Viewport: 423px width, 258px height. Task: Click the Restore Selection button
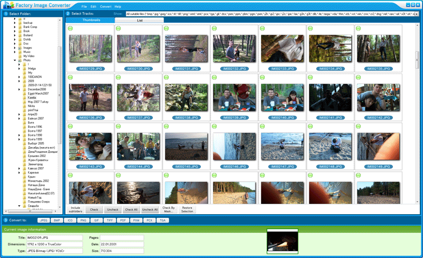click(187, 209)
